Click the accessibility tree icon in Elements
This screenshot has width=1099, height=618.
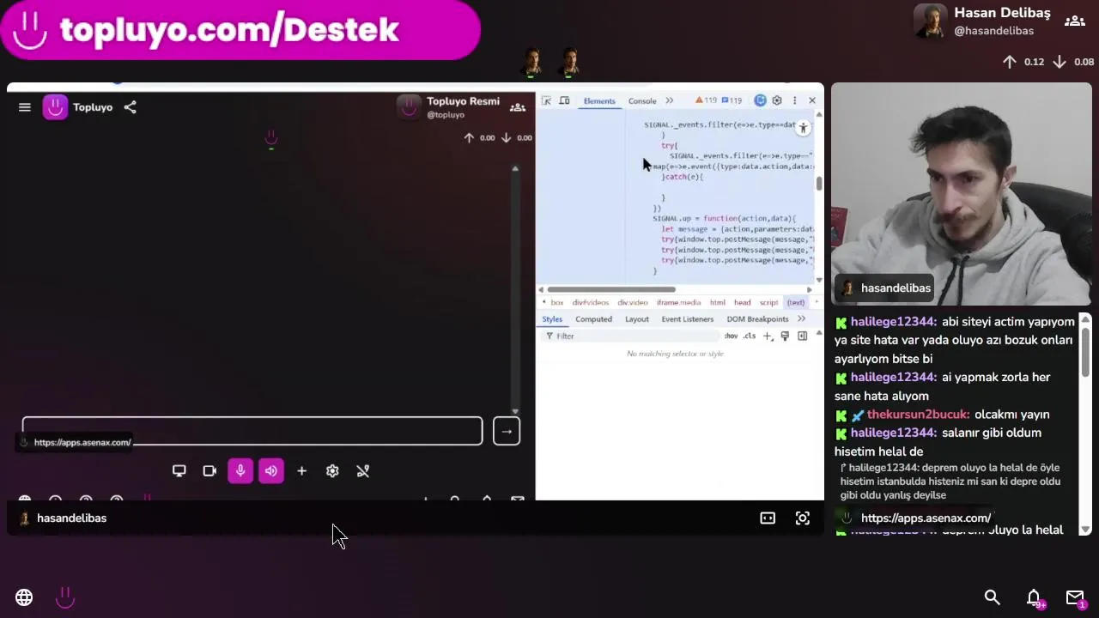[803, 128]
